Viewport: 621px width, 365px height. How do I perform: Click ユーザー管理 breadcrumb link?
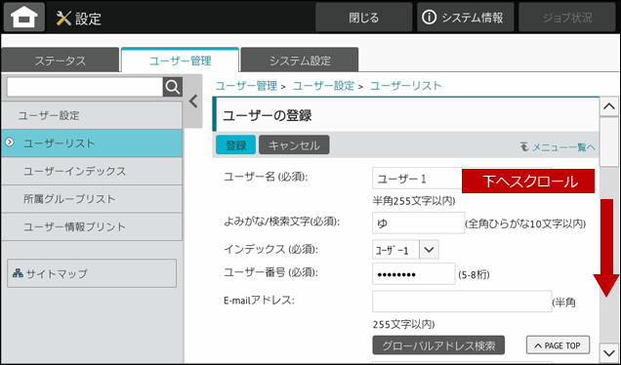(246, 86)
